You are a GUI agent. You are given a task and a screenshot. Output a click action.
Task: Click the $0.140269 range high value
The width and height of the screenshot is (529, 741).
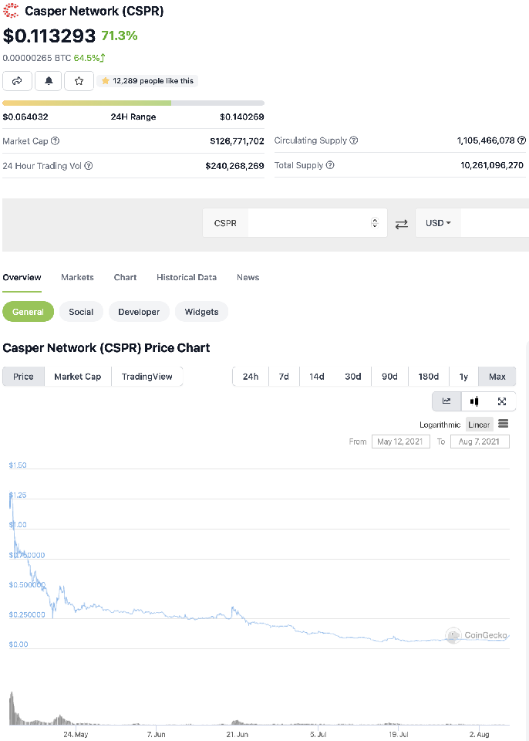[x=242, y=117]
